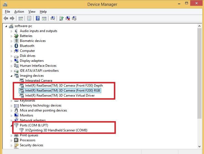Expand the Batteries category
Screen dimensions: 204x154
11,36
